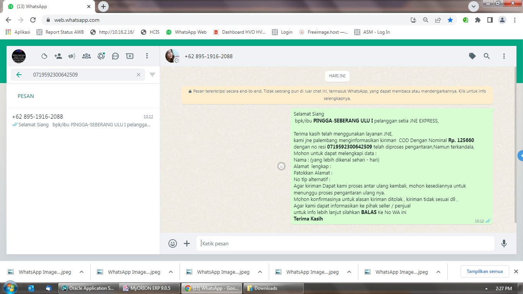Open the WhatsApp profile avatar in sidebar

tap(19, 56)
